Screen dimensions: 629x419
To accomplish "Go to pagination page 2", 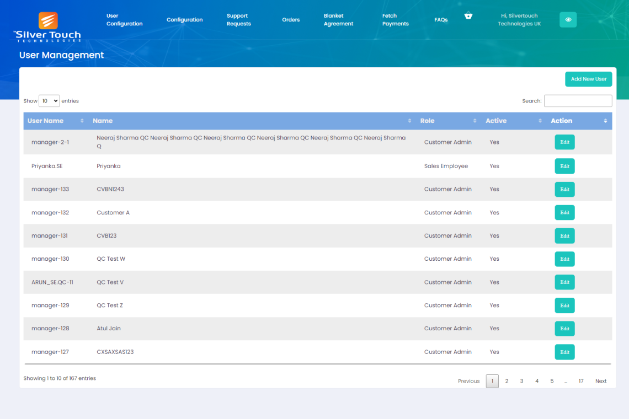I will click(x=507, y=382).
